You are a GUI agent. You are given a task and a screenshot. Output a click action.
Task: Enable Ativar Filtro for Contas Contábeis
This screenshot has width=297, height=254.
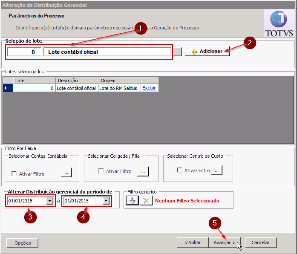pos(14,173)
